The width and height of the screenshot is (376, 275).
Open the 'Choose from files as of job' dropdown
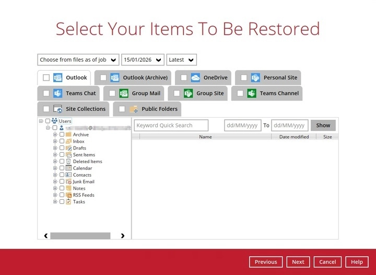(78, 60)
